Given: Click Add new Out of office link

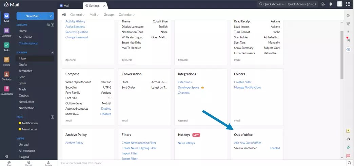Looking at the screenshot, I should [248, 143].
